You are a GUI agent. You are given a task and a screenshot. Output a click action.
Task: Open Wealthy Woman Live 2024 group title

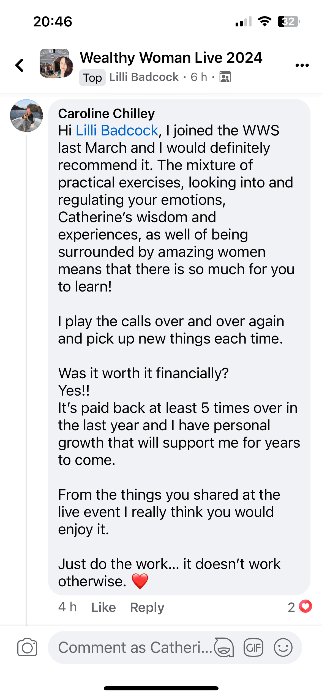pyautogui.click(x=171, y=58)
